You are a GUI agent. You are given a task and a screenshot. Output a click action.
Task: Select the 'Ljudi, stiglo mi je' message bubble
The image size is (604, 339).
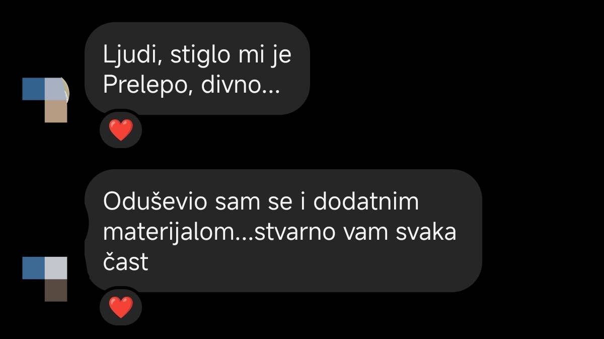(x=197, y=68)
